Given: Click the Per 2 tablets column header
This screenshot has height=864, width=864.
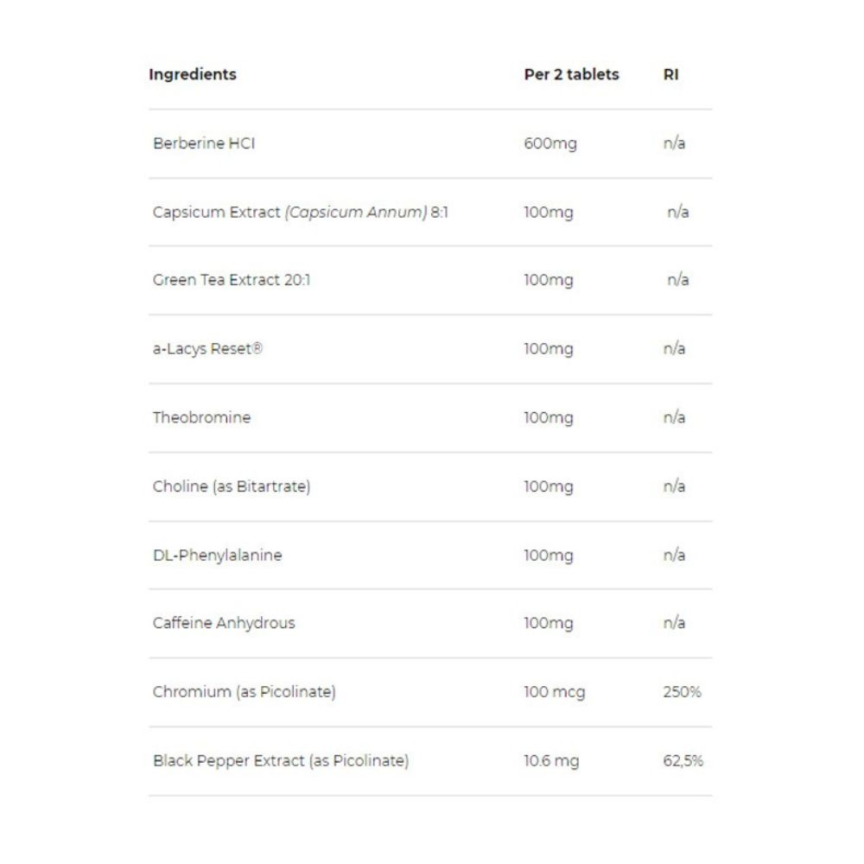Looking at the screenshot, I should click(x=571, y=74).
